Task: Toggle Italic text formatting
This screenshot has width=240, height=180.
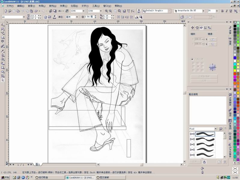Action: pyautogui.click(x=227, y=11)
